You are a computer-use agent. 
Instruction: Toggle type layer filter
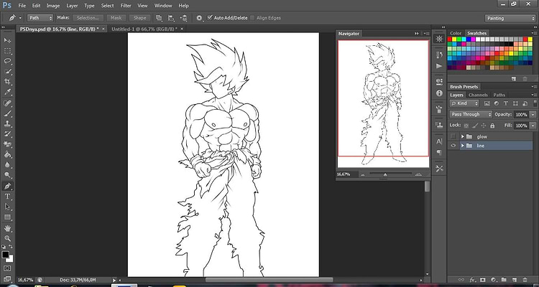506,103
